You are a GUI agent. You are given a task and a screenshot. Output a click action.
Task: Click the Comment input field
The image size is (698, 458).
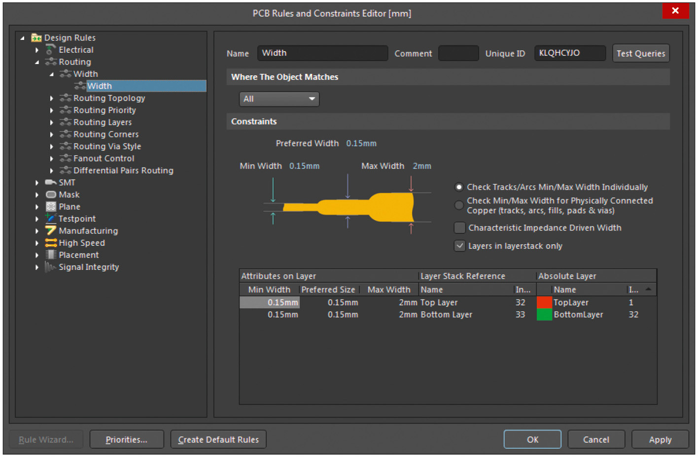click(x=458, y=53)
